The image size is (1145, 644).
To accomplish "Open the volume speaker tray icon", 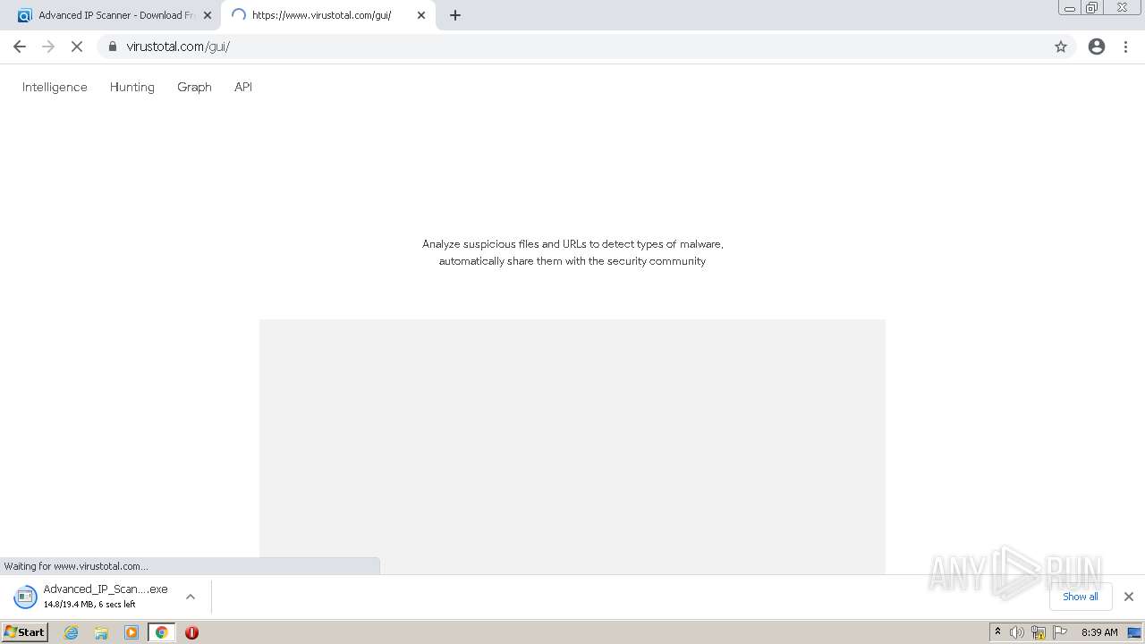I will click(x=1017, y=632).
